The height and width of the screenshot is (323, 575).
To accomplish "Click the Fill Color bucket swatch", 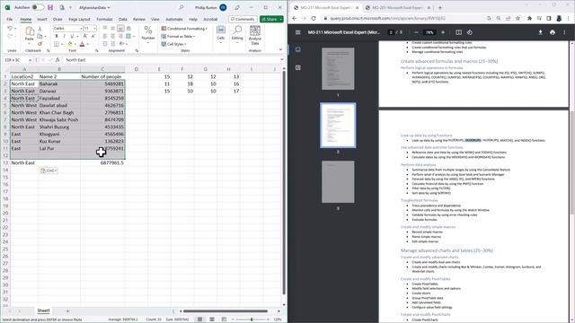I will [70, 44].
